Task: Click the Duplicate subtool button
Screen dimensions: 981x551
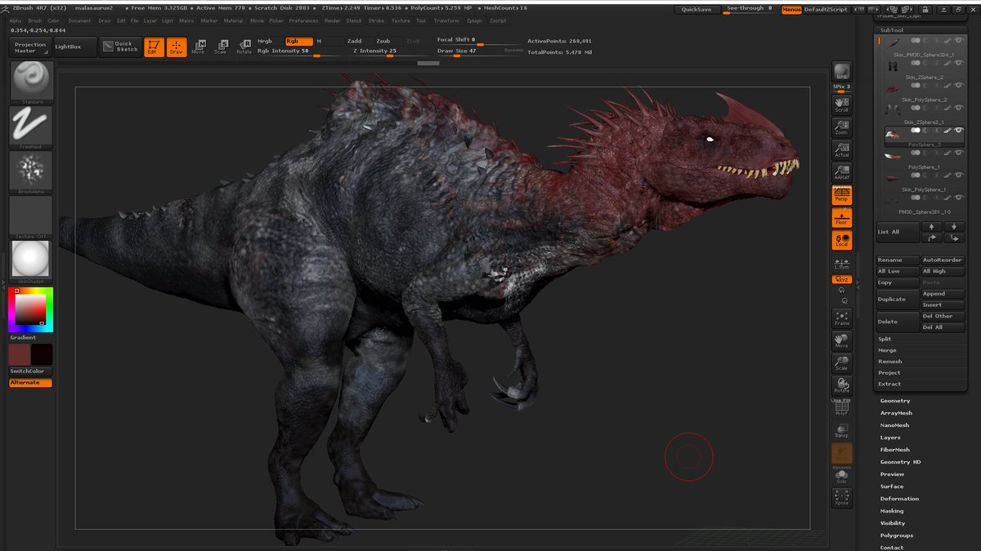Action: coord(898,299)
